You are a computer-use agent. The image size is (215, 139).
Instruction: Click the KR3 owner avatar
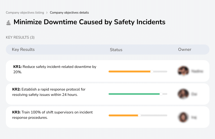pos(183,117)
